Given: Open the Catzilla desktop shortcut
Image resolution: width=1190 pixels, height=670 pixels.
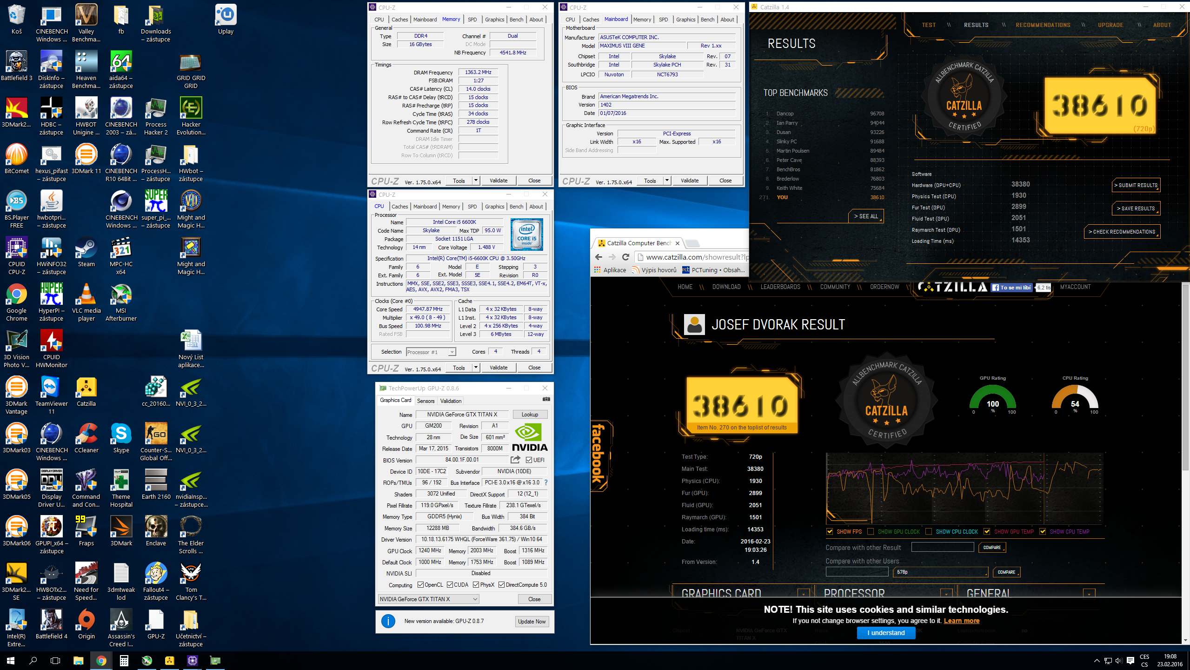Looking at the screenshot, I should pyautogui.click(x=86, y=392).
